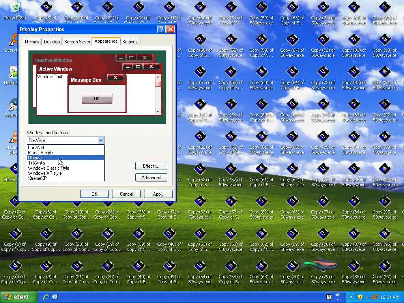Click the preview window scrollbar down arrow
Screen dimensions: 404x303
158,112
